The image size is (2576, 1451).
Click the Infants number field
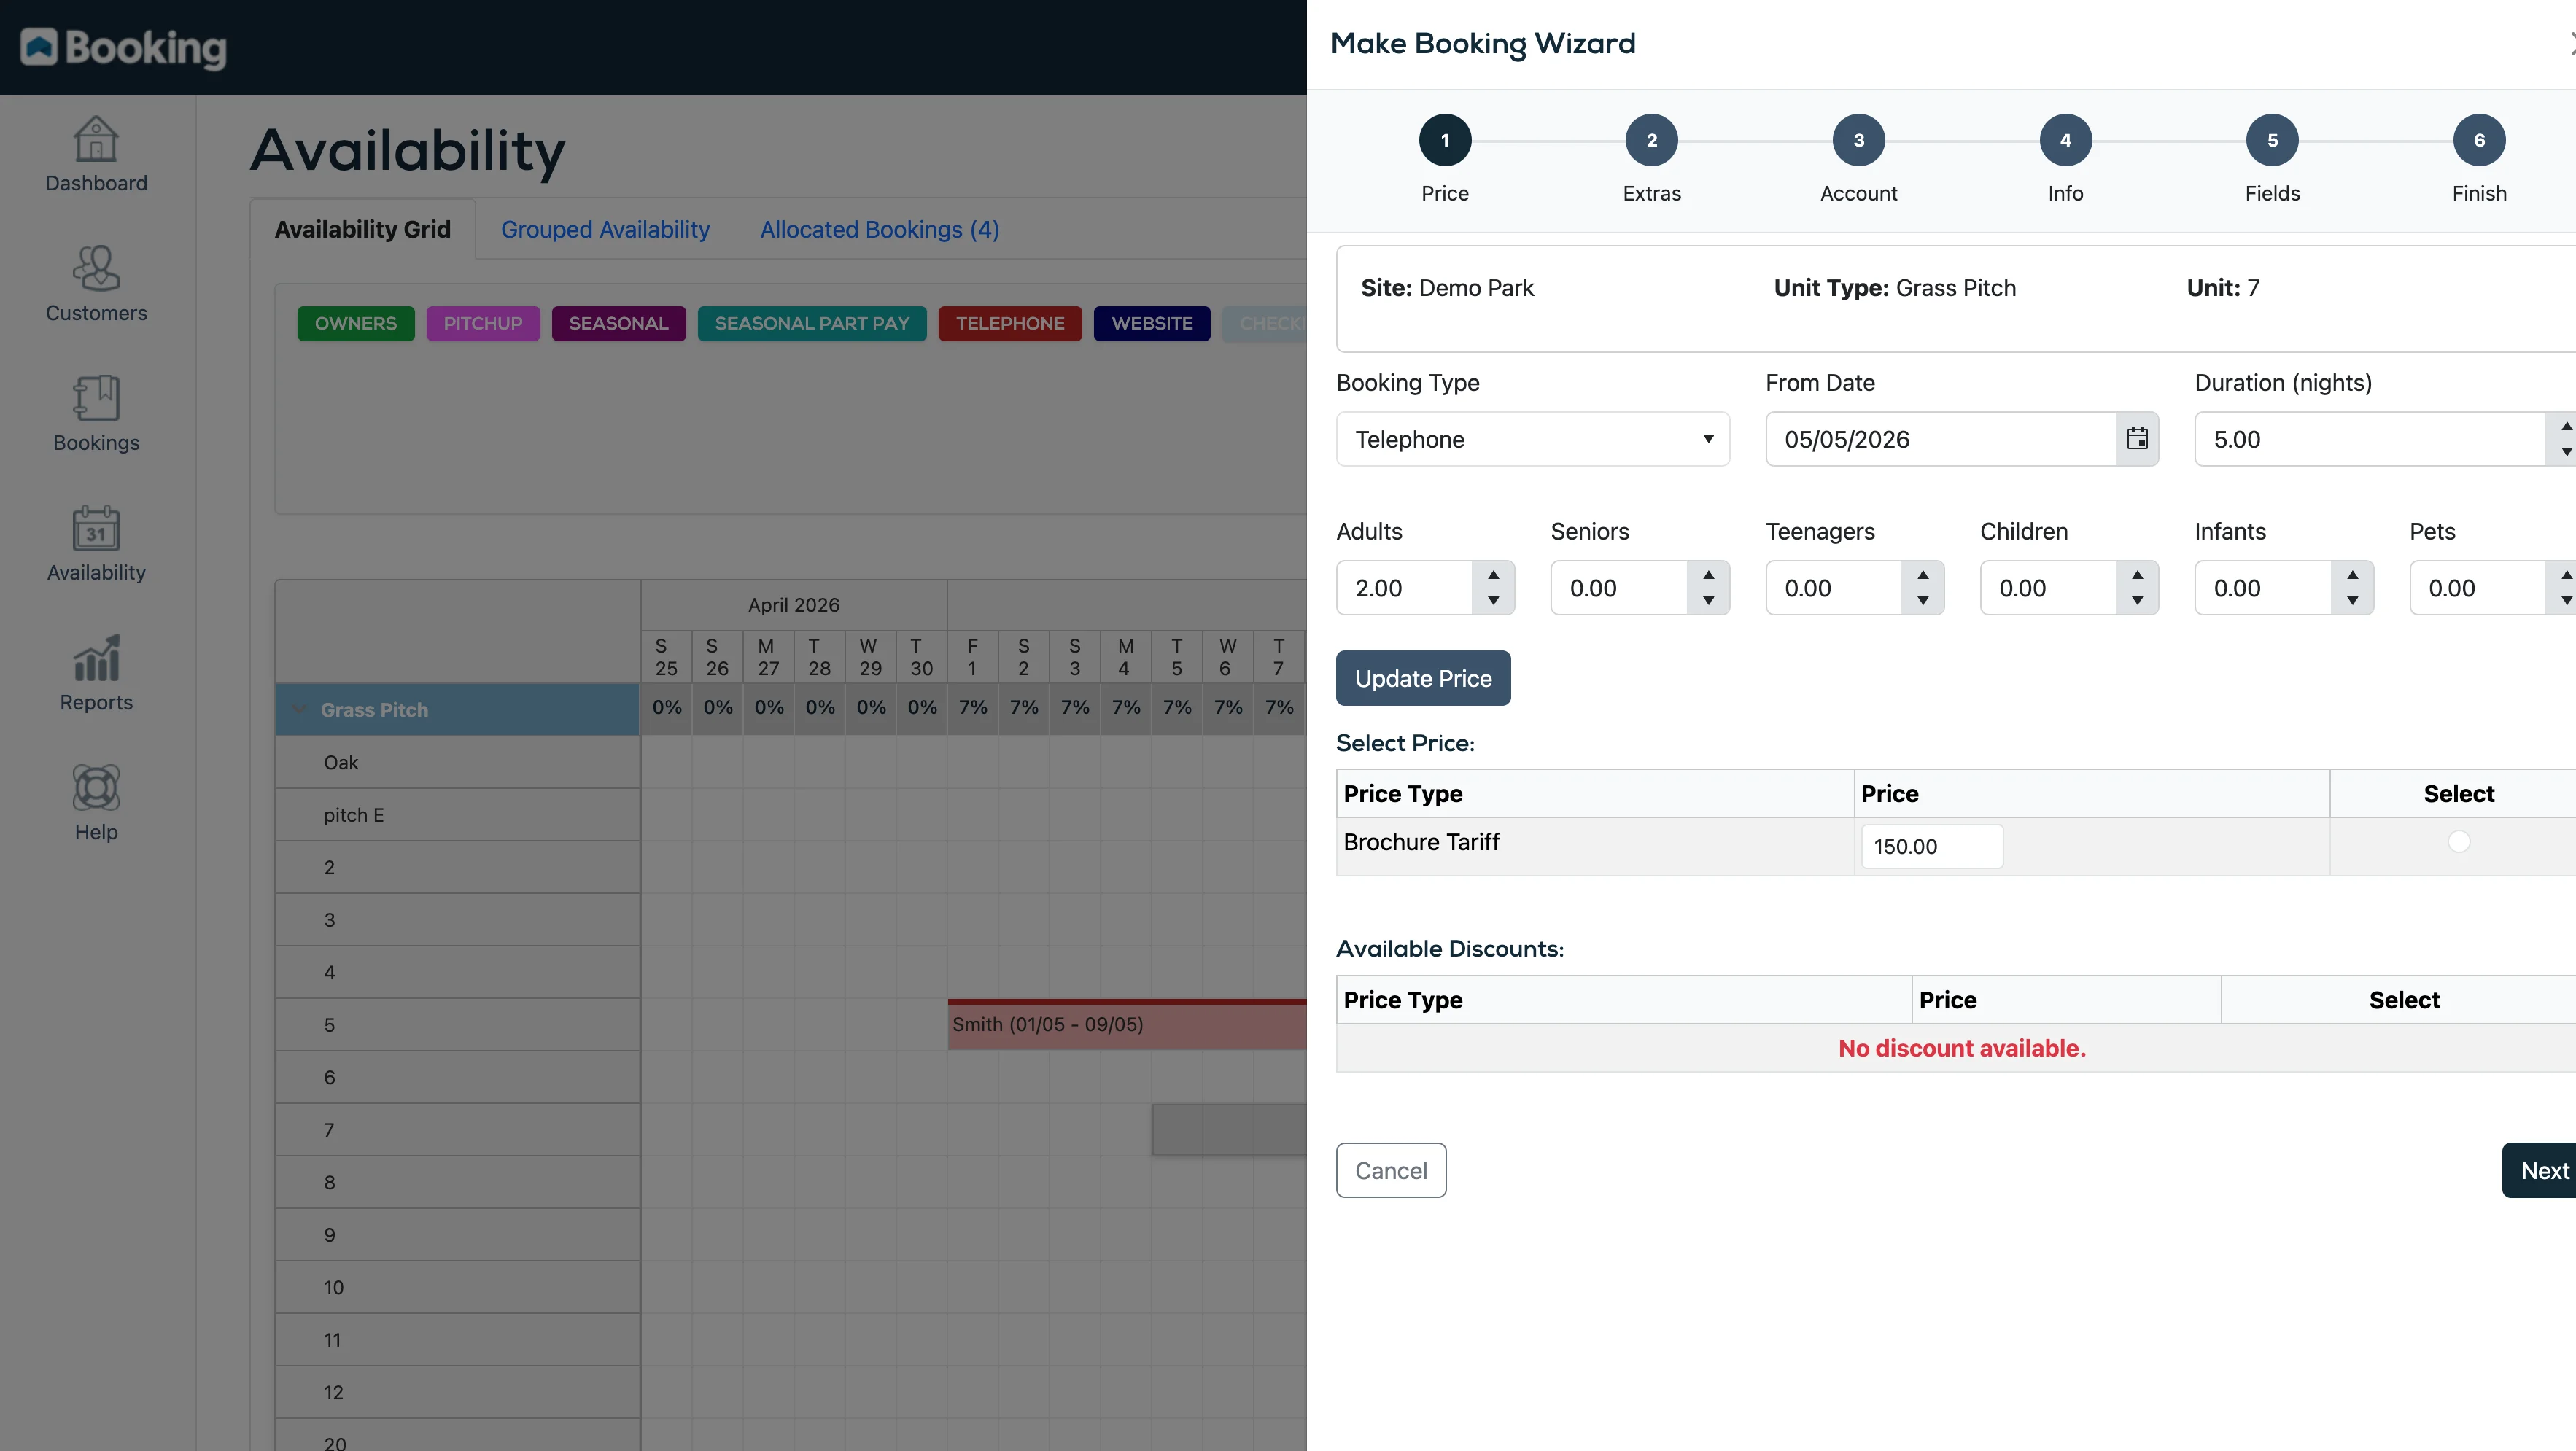(x=2263, y=588)
